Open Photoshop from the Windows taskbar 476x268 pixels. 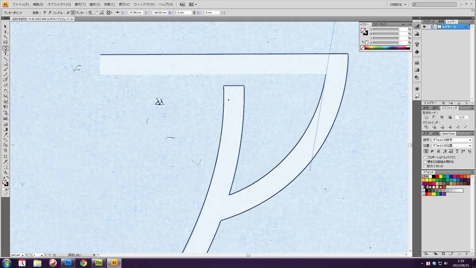click(68, 263)
